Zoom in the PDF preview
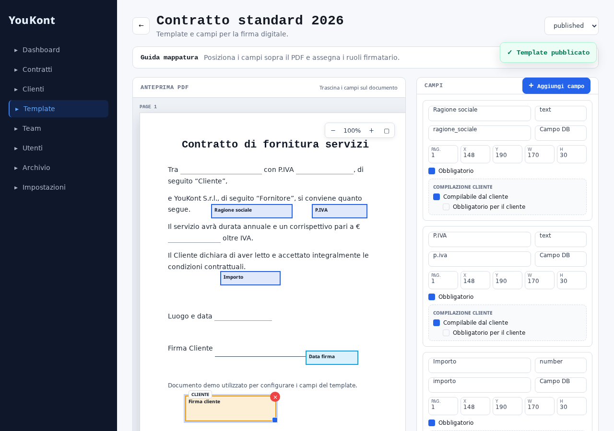The width and height of the screenshot is (614, 431). [371, 130]
